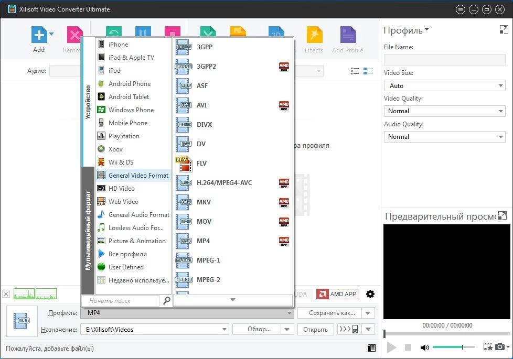Viewport: 513px width, 359px height.
Task: Choose Все профили category
Action: click(x=133, y=254)
